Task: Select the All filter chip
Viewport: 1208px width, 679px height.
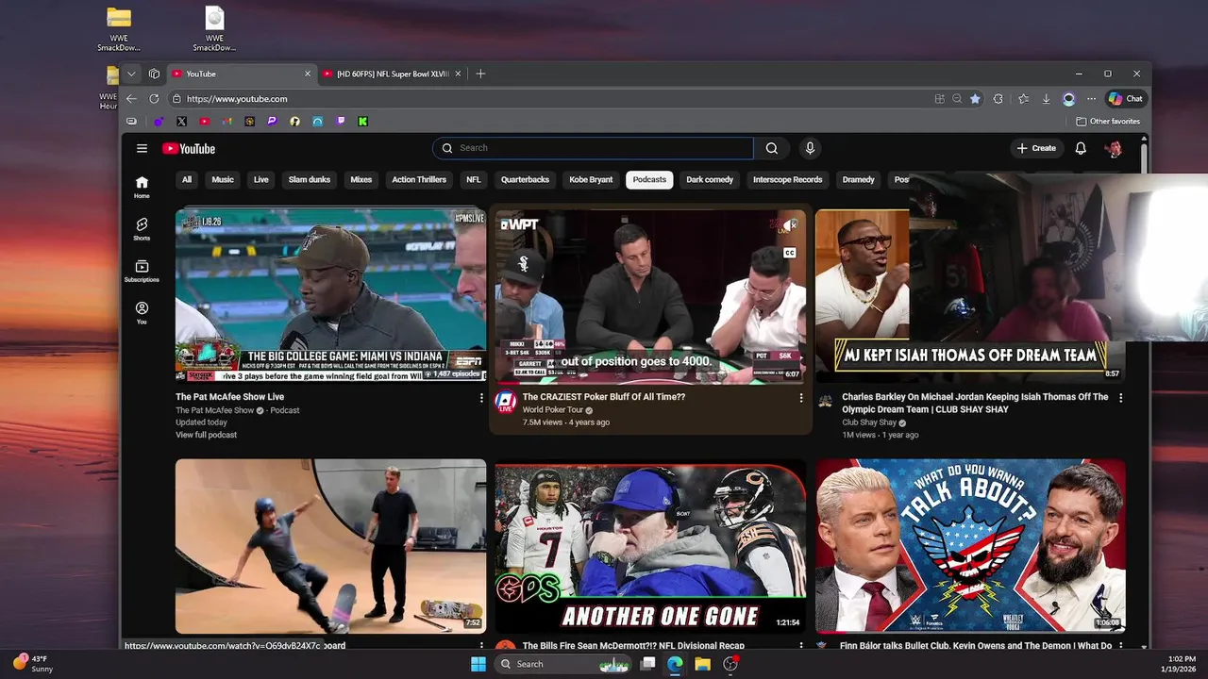Action: (187, 179)
